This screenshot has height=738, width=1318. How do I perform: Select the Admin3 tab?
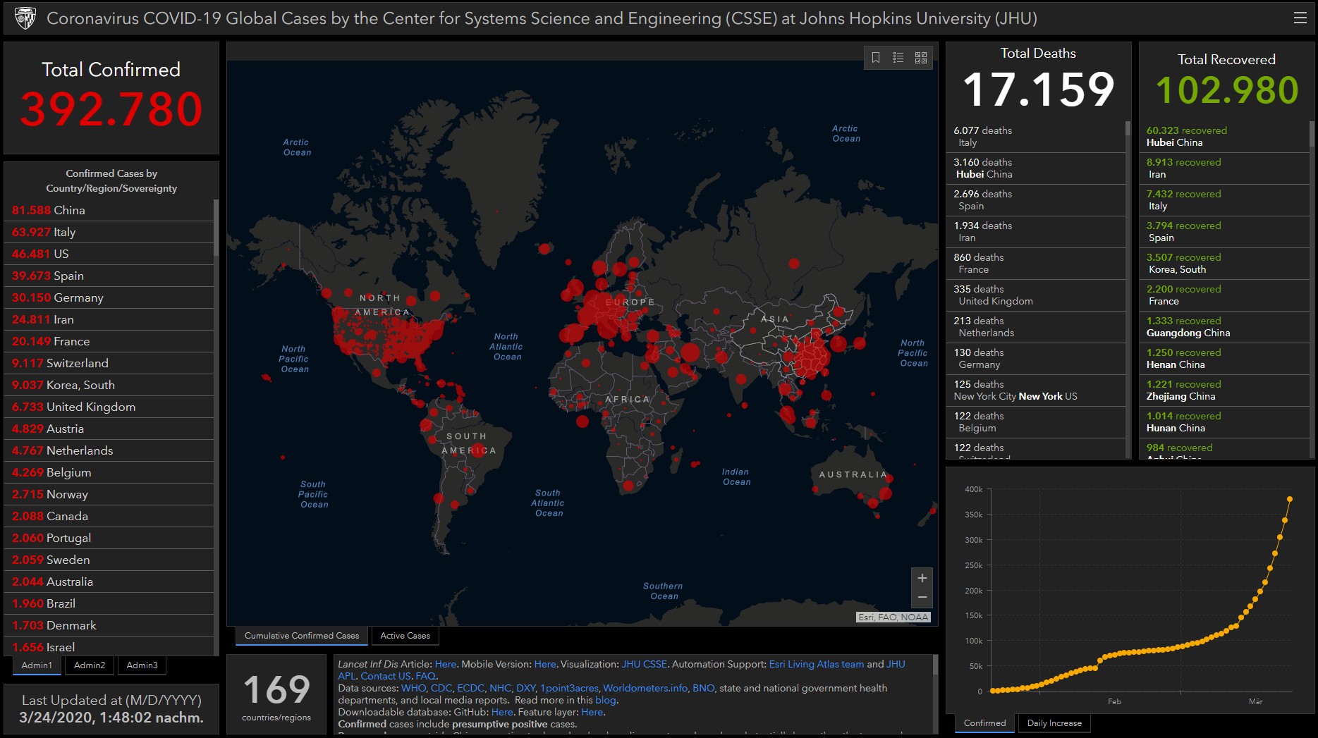tap(142, 665)
